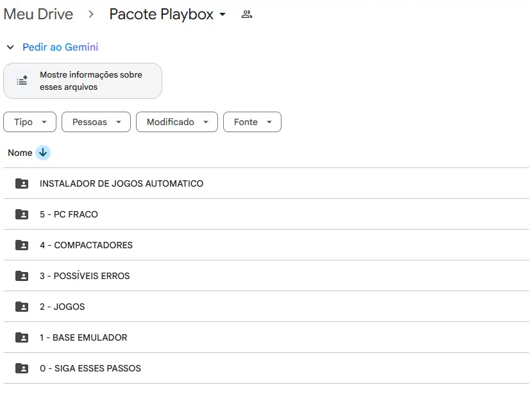Select the 1 - BASE EMULADOR folder icon
The image size is (529, 408).
pyautogui.click(x=21, y=337)
